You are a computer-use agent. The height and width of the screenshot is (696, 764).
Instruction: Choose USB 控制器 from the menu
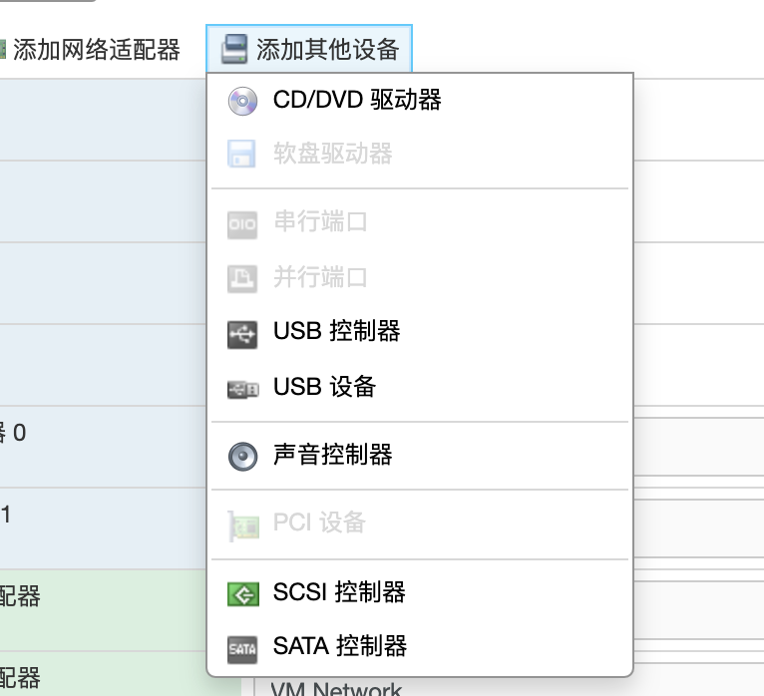click(336, 332)
